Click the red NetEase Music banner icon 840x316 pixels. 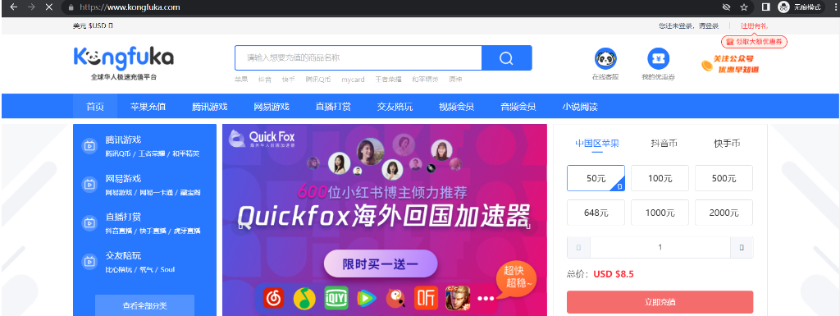274,298
